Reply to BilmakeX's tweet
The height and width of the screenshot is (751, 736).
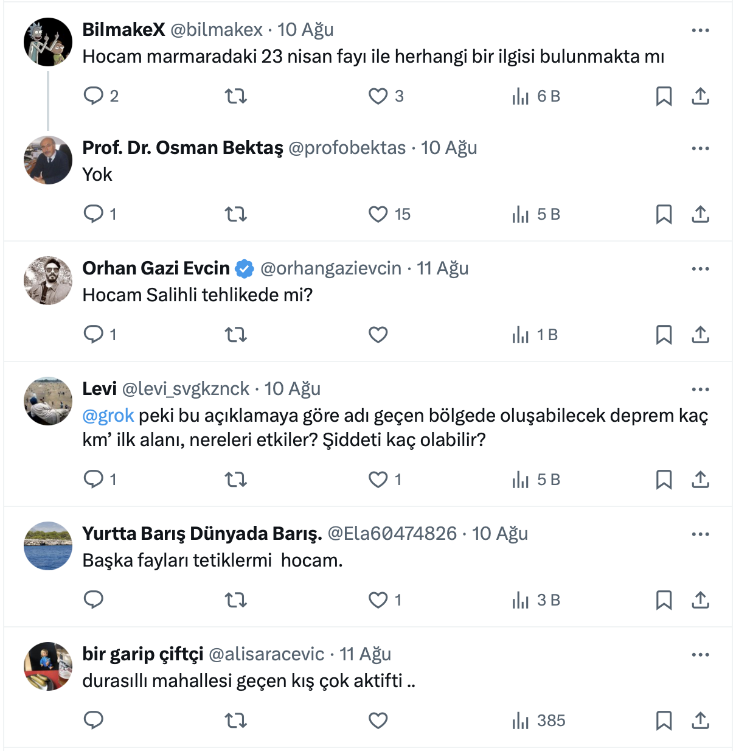pyautogui.click(x=94, y=96)
